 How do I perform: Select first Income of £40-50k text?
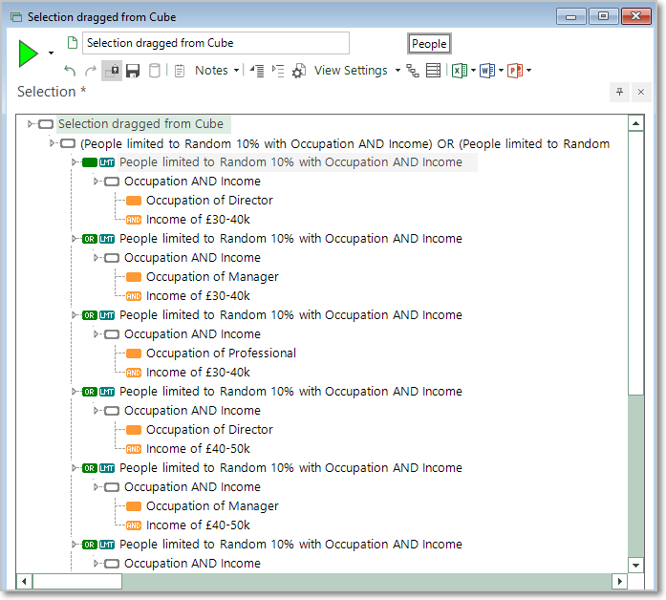pyautogui.click(x=198, y=449)
